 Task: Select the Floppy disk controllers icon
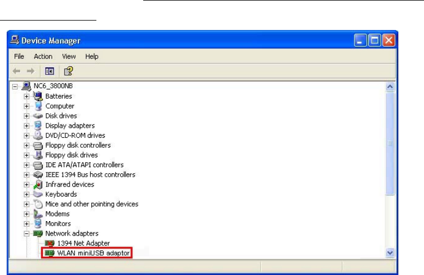[38, 146]
